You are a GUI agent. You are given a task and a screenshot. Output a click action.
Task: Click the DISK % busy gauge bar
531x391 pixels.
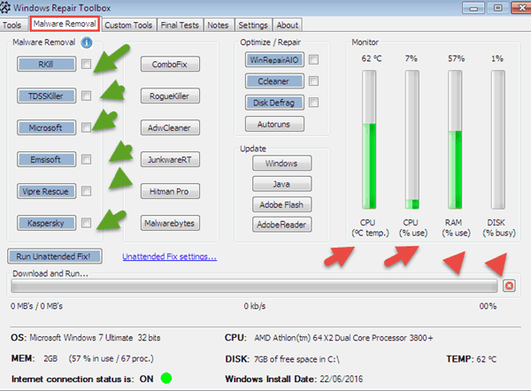498,140
